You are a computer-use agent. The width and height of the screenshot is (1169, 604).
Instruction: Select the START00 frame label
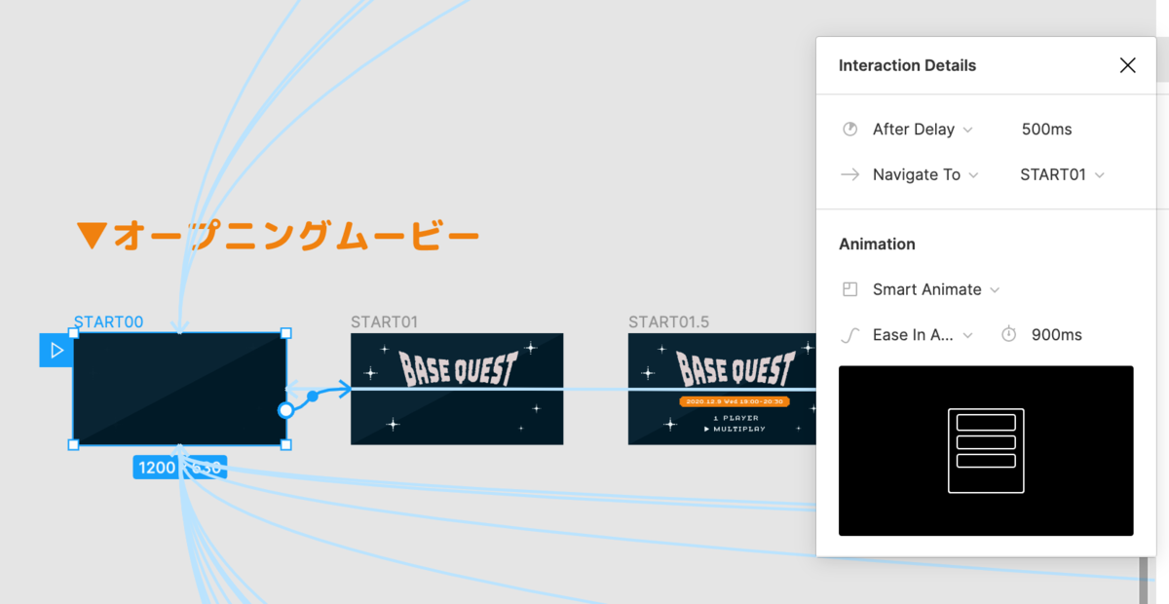tap(108, 321)
